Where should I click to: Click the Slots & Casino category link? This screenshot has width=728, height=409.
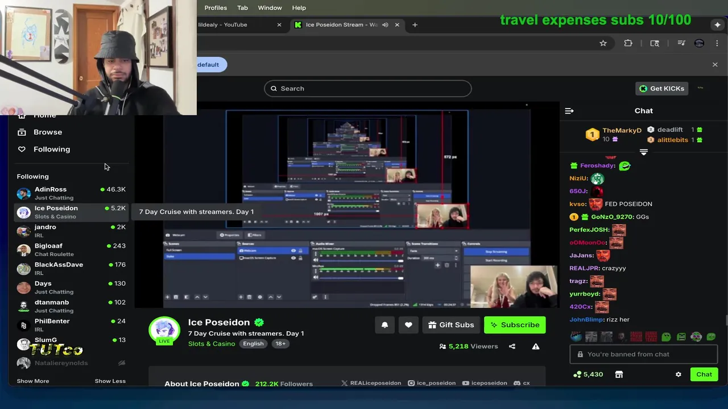(212, 344)
